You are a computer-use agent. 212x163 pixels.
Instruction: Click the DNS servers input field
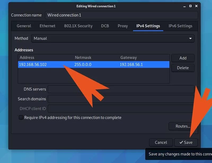click(121, 89)
